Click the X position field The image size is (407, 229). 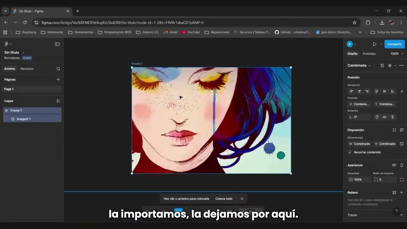360,104
